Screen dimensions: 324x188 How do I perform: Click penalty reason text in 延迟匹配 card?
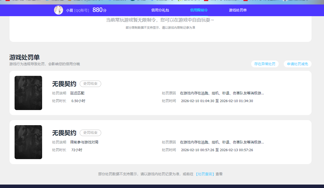222,93
